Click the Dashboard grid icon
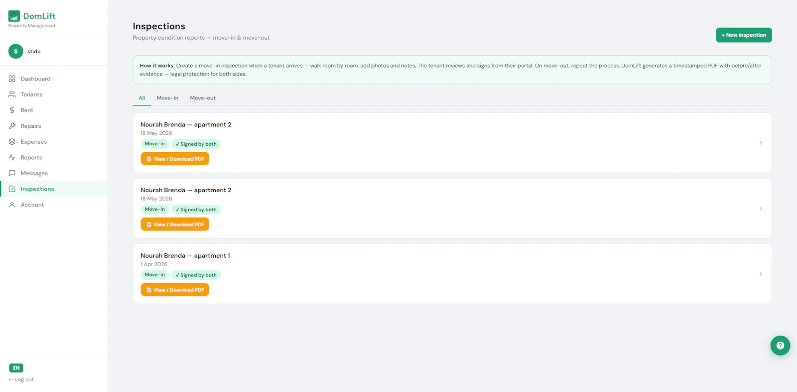Screen dimensions: 797x392 tap(12, 79)
